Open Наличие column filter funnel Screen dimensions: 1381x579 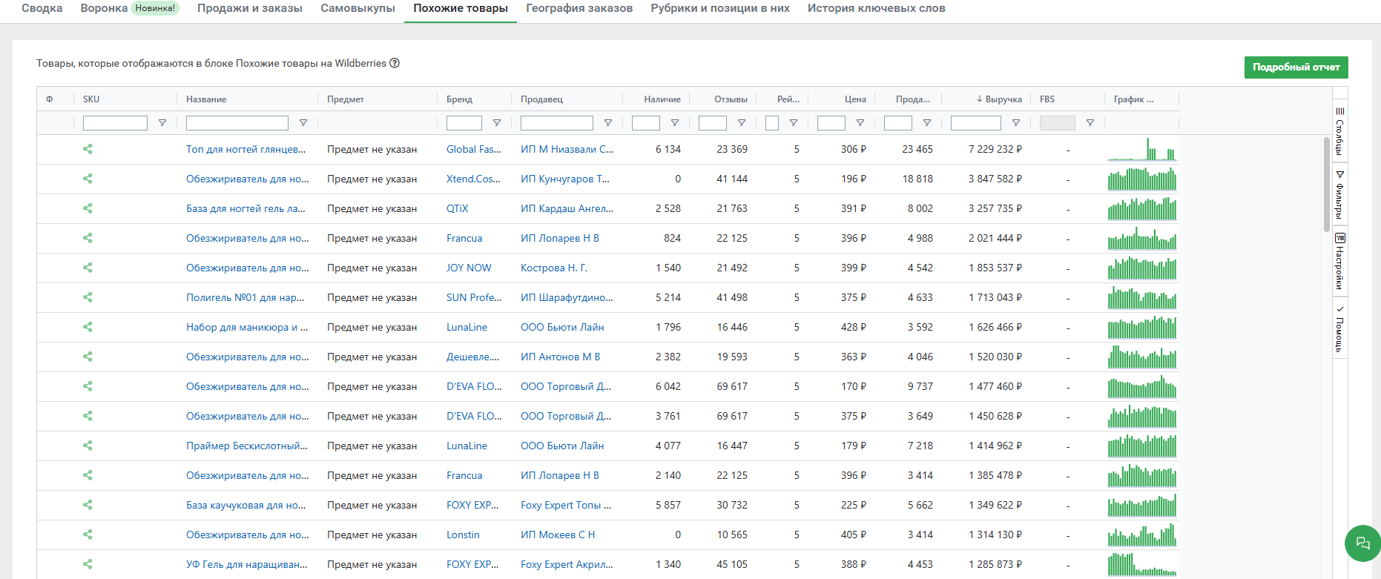pyautogui.click(x=675, y=123)
